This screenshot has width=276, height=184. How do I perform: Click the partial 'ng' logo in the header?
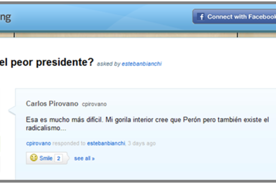point(5,17)
